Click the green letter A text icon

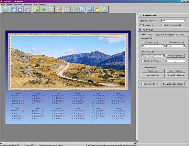click(x=44, y=9)
